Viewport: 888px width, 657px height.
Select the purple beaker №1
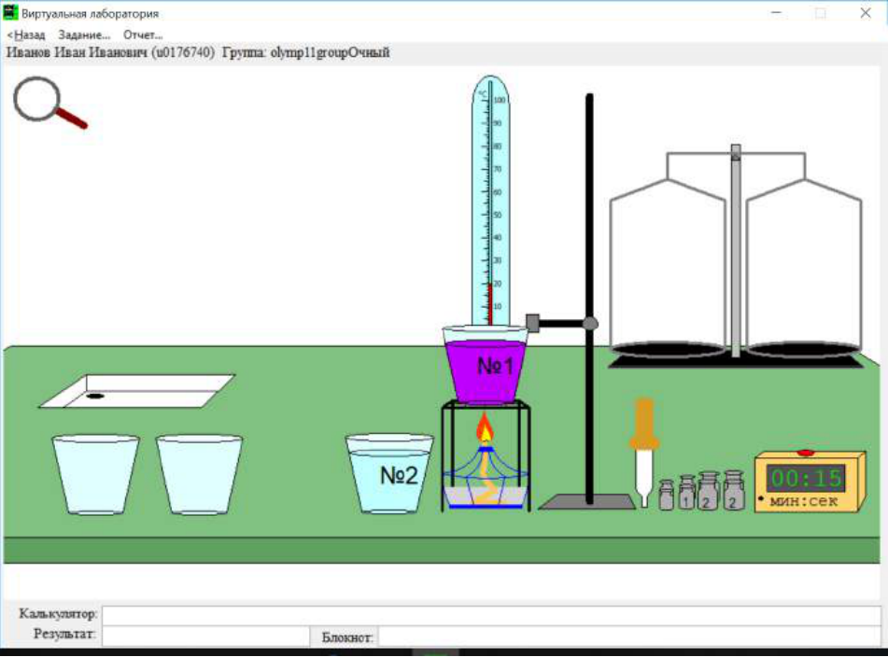(486, 365)
